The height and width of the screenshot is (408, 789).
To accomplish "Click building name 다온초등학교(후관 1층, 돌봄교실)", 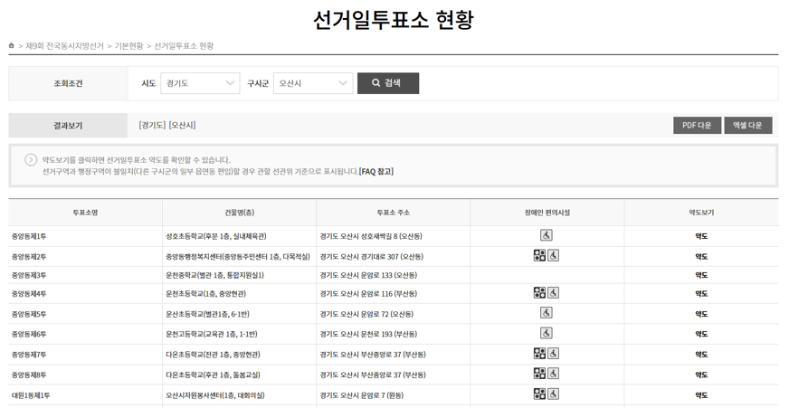I will 214,375.
